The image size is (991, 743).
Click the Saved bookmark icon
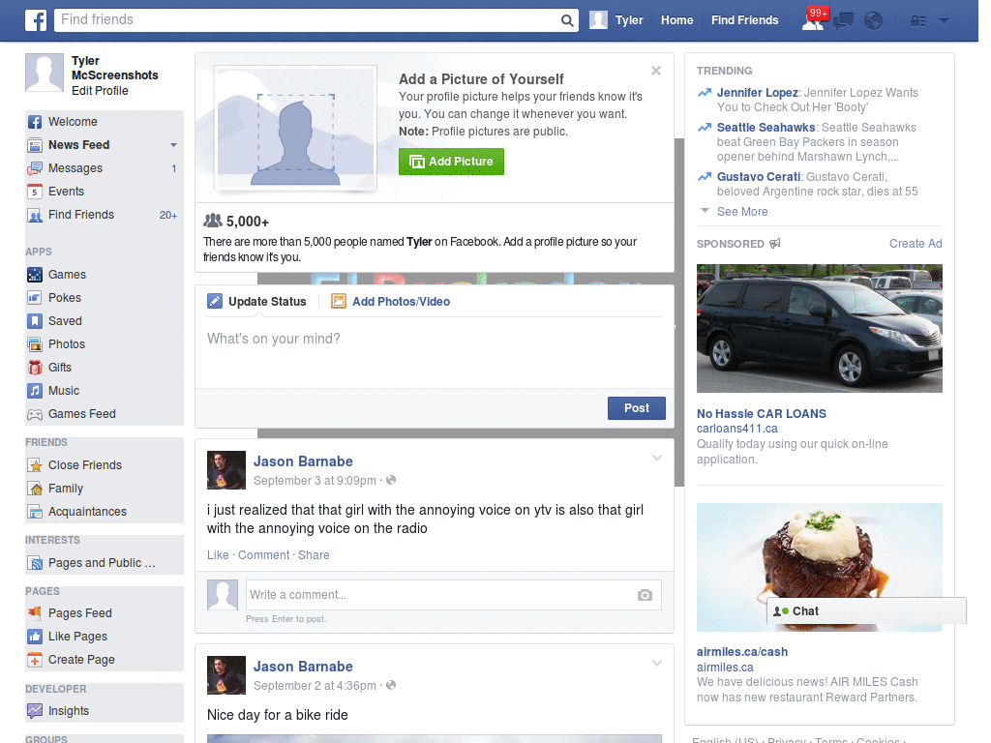[x=35, y=321]
